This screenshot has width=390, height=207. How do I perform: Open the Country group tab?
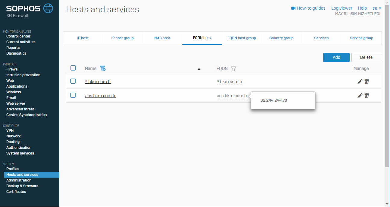(x=281, y=38)
